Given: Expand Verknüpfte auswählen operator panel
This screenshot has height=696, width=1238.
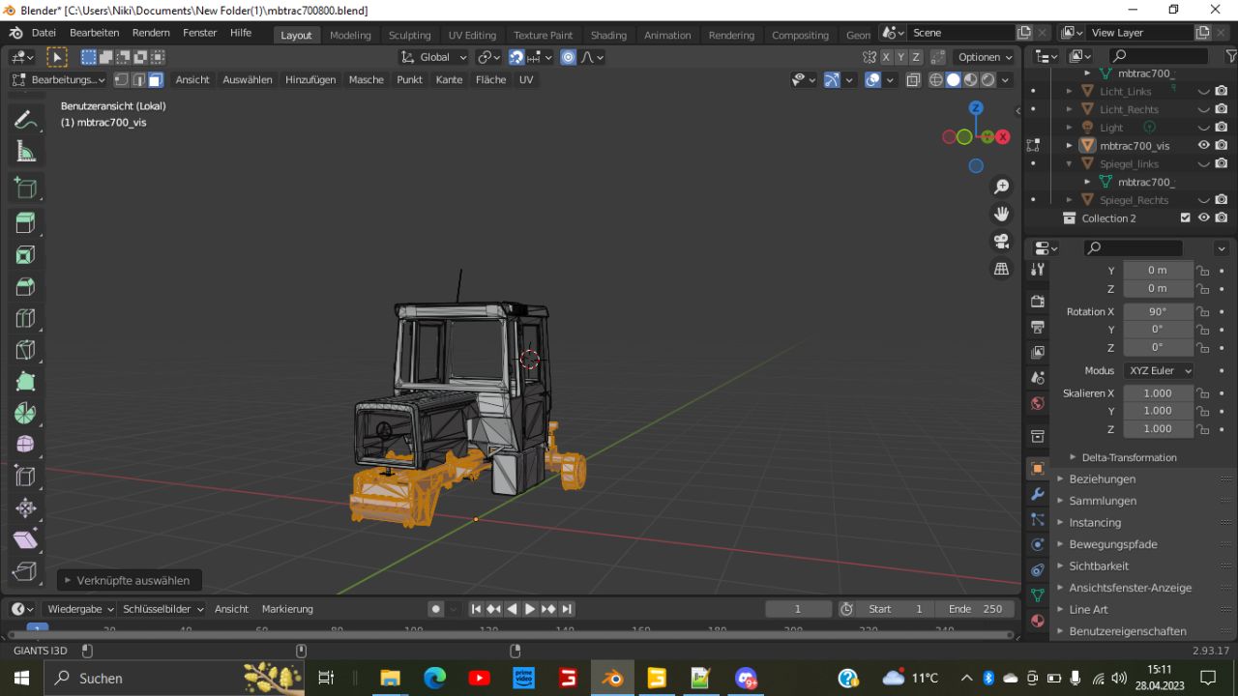Looking at the screenshot, I should tap(128, 580).
